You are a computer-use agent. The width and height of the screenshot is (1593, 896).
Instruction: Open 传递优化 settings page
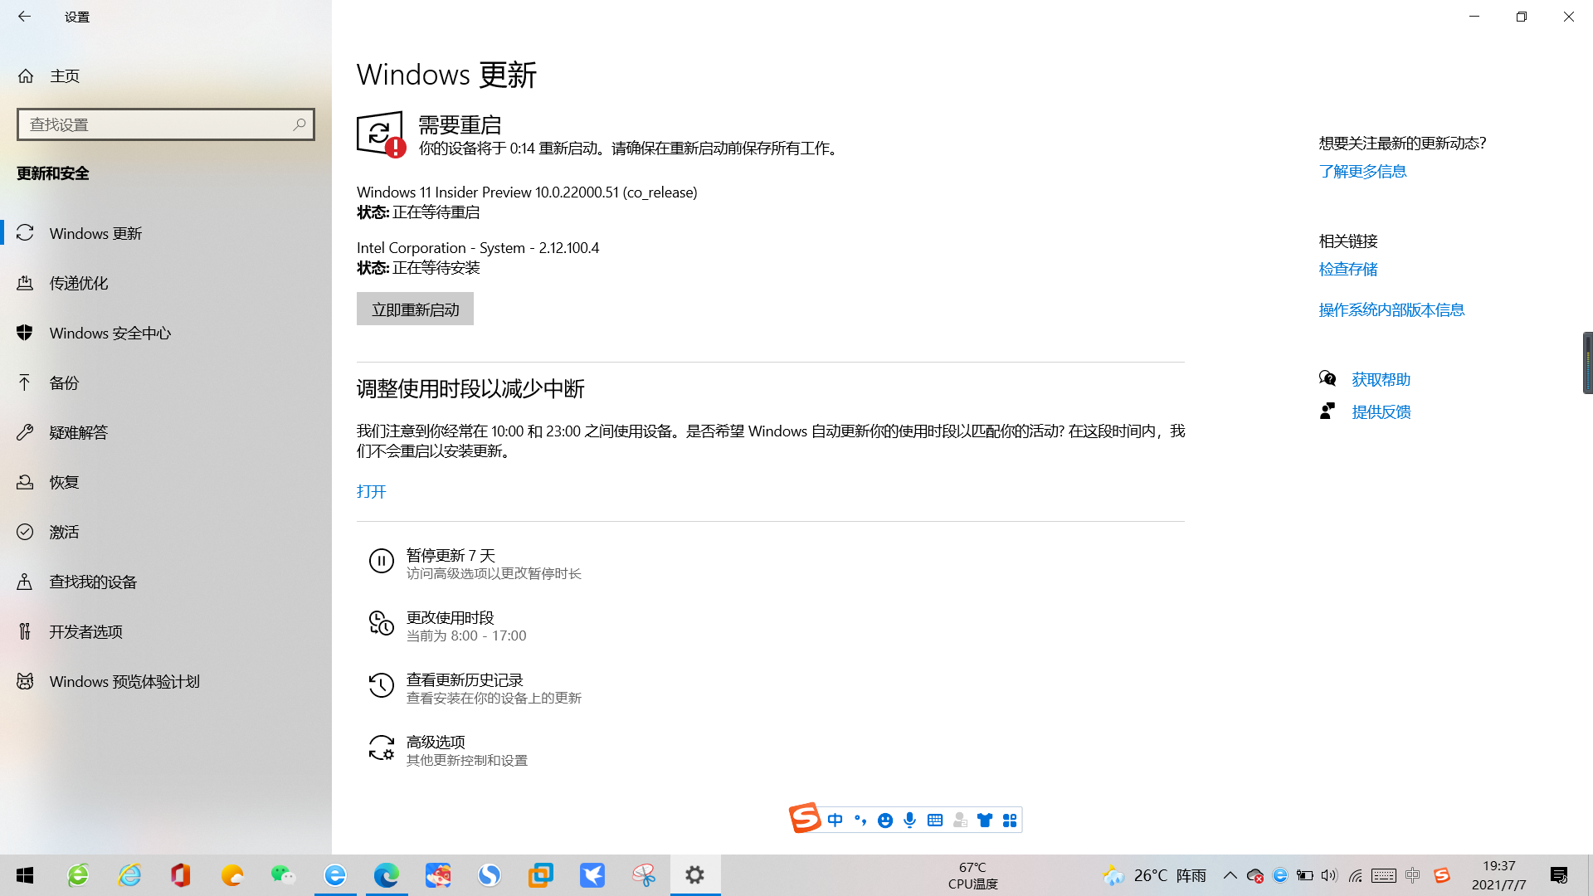166,283
